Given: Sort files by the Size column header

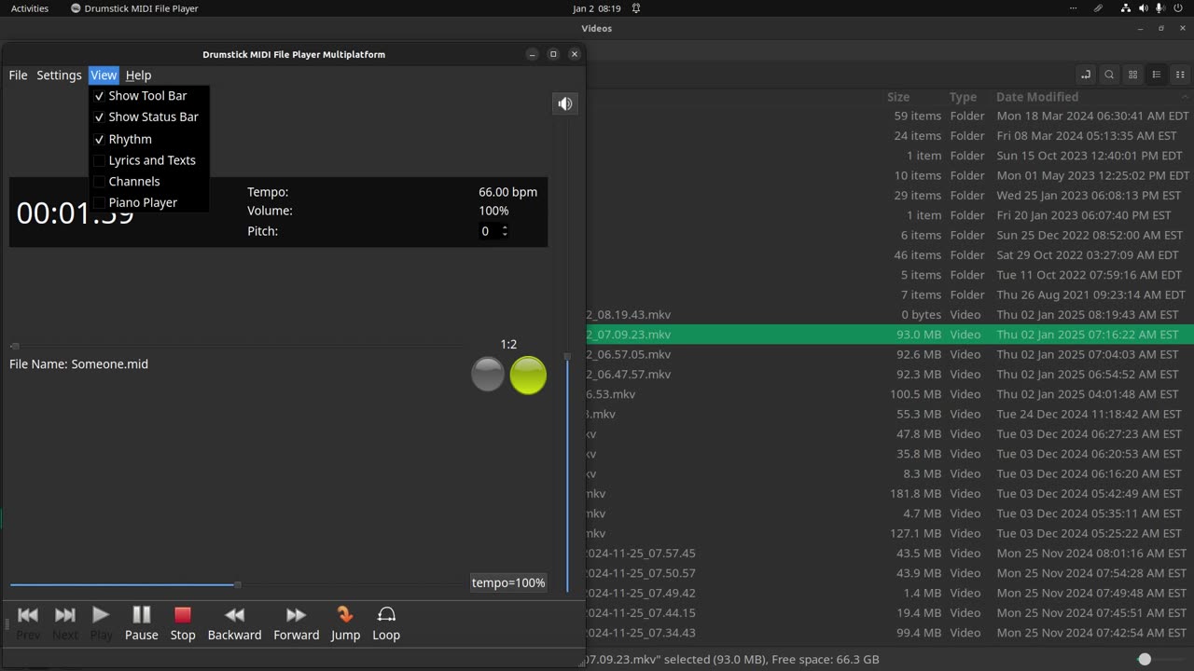Looking at the screenshot, I should tap(898, 97).
